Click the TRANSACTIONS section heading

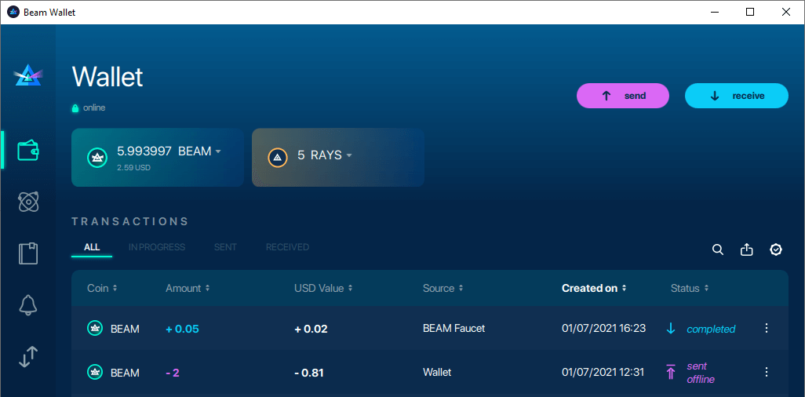click(x=130, y=221)
